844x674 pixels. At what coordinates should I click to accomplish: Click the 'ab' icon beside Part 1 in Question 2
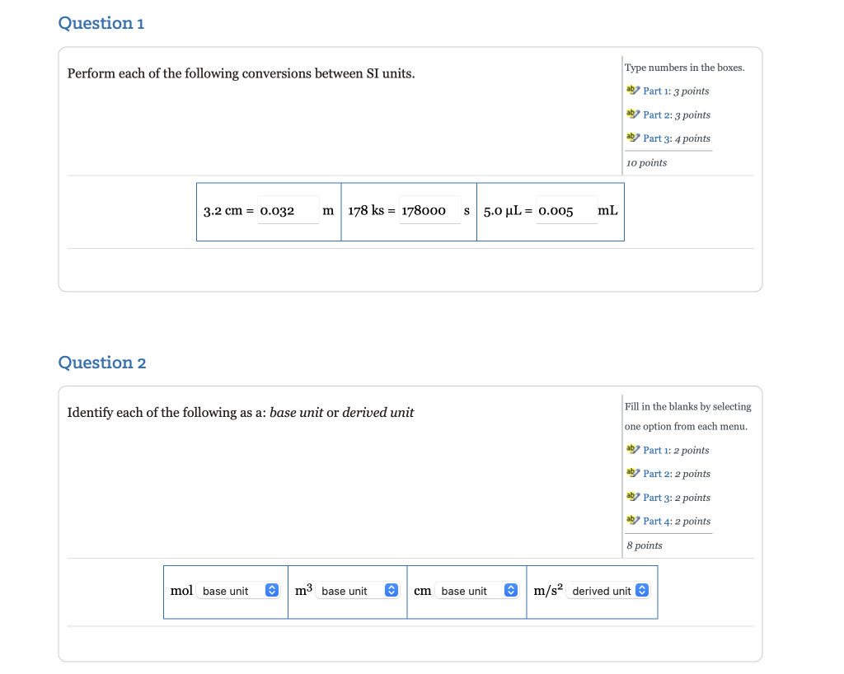(631, 449)
